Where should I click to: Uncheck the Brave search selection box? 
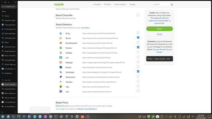pyautogui.click(x=138, y=37)
